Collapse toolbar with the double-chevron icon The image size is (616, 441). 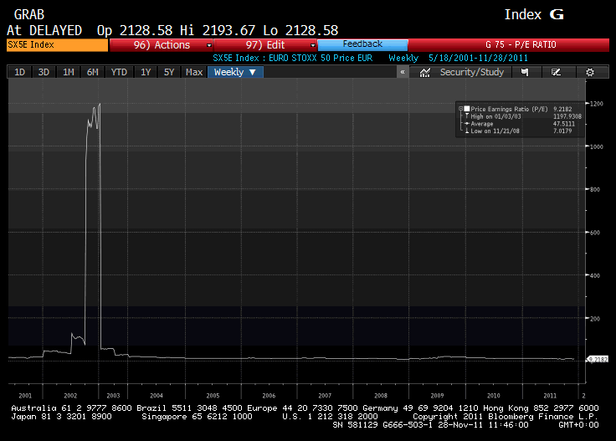click(403, 72)
